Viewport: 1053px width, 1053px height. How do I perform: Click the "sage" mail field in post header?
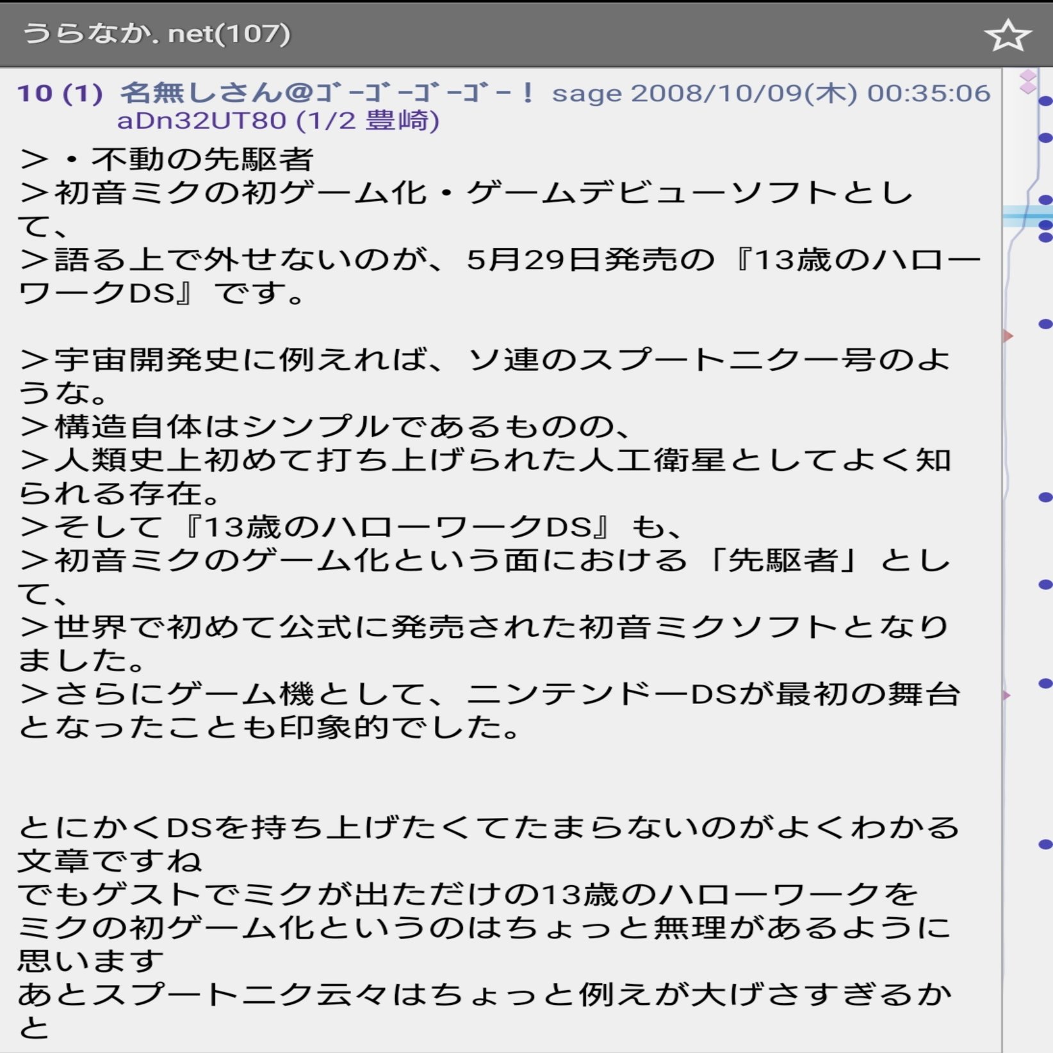coord(587,94)
